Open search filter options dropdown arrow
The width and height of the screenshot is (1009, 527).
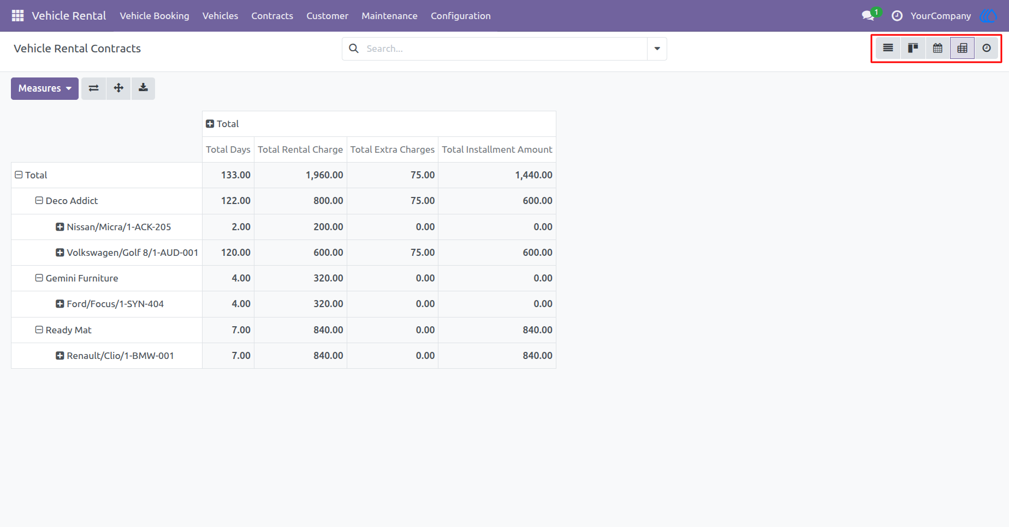click(657, 49)
